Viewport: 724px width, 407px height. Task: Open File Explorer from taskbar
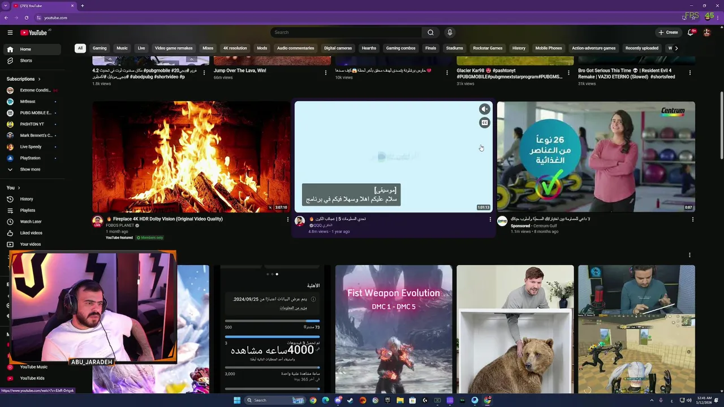400,400
